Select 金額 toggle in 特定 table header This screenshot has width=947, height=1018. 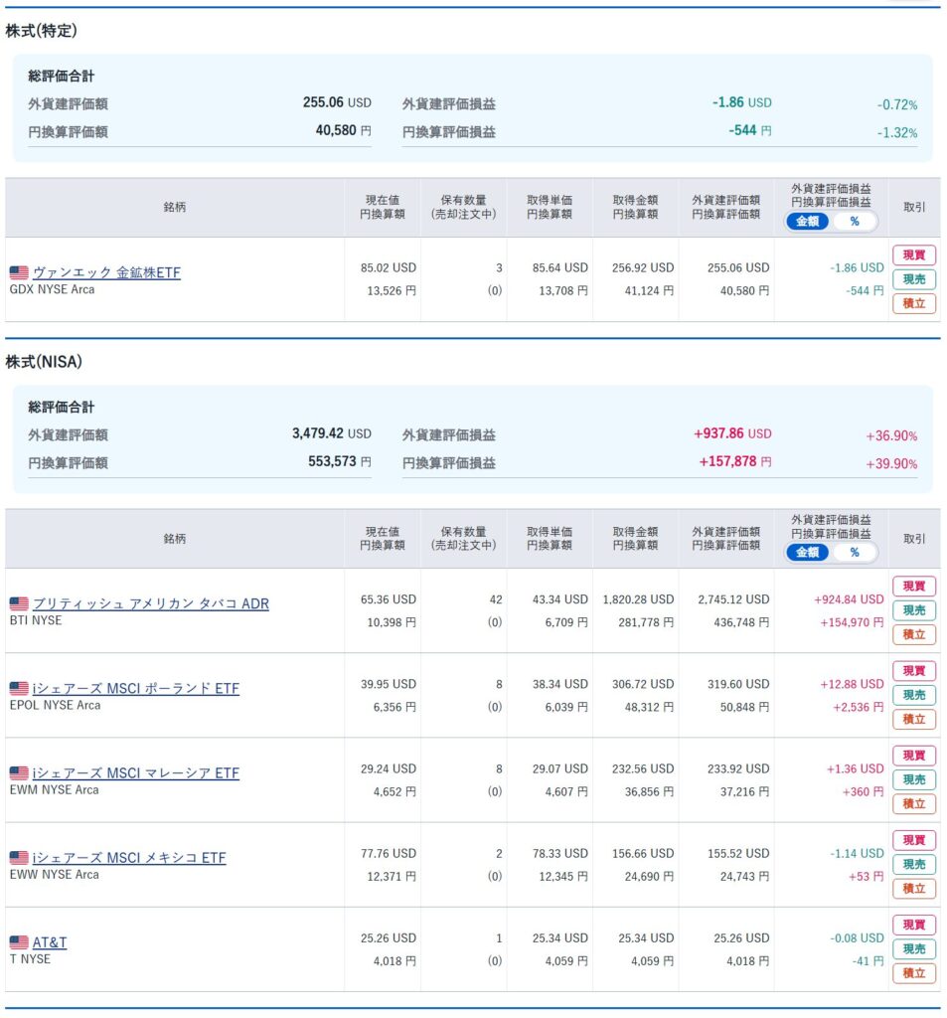click(x=808, y=222)
